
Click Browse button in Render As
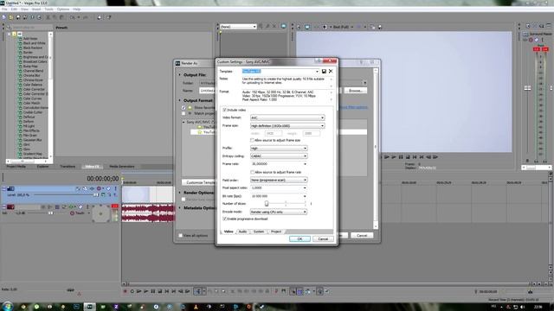[356, 91]
